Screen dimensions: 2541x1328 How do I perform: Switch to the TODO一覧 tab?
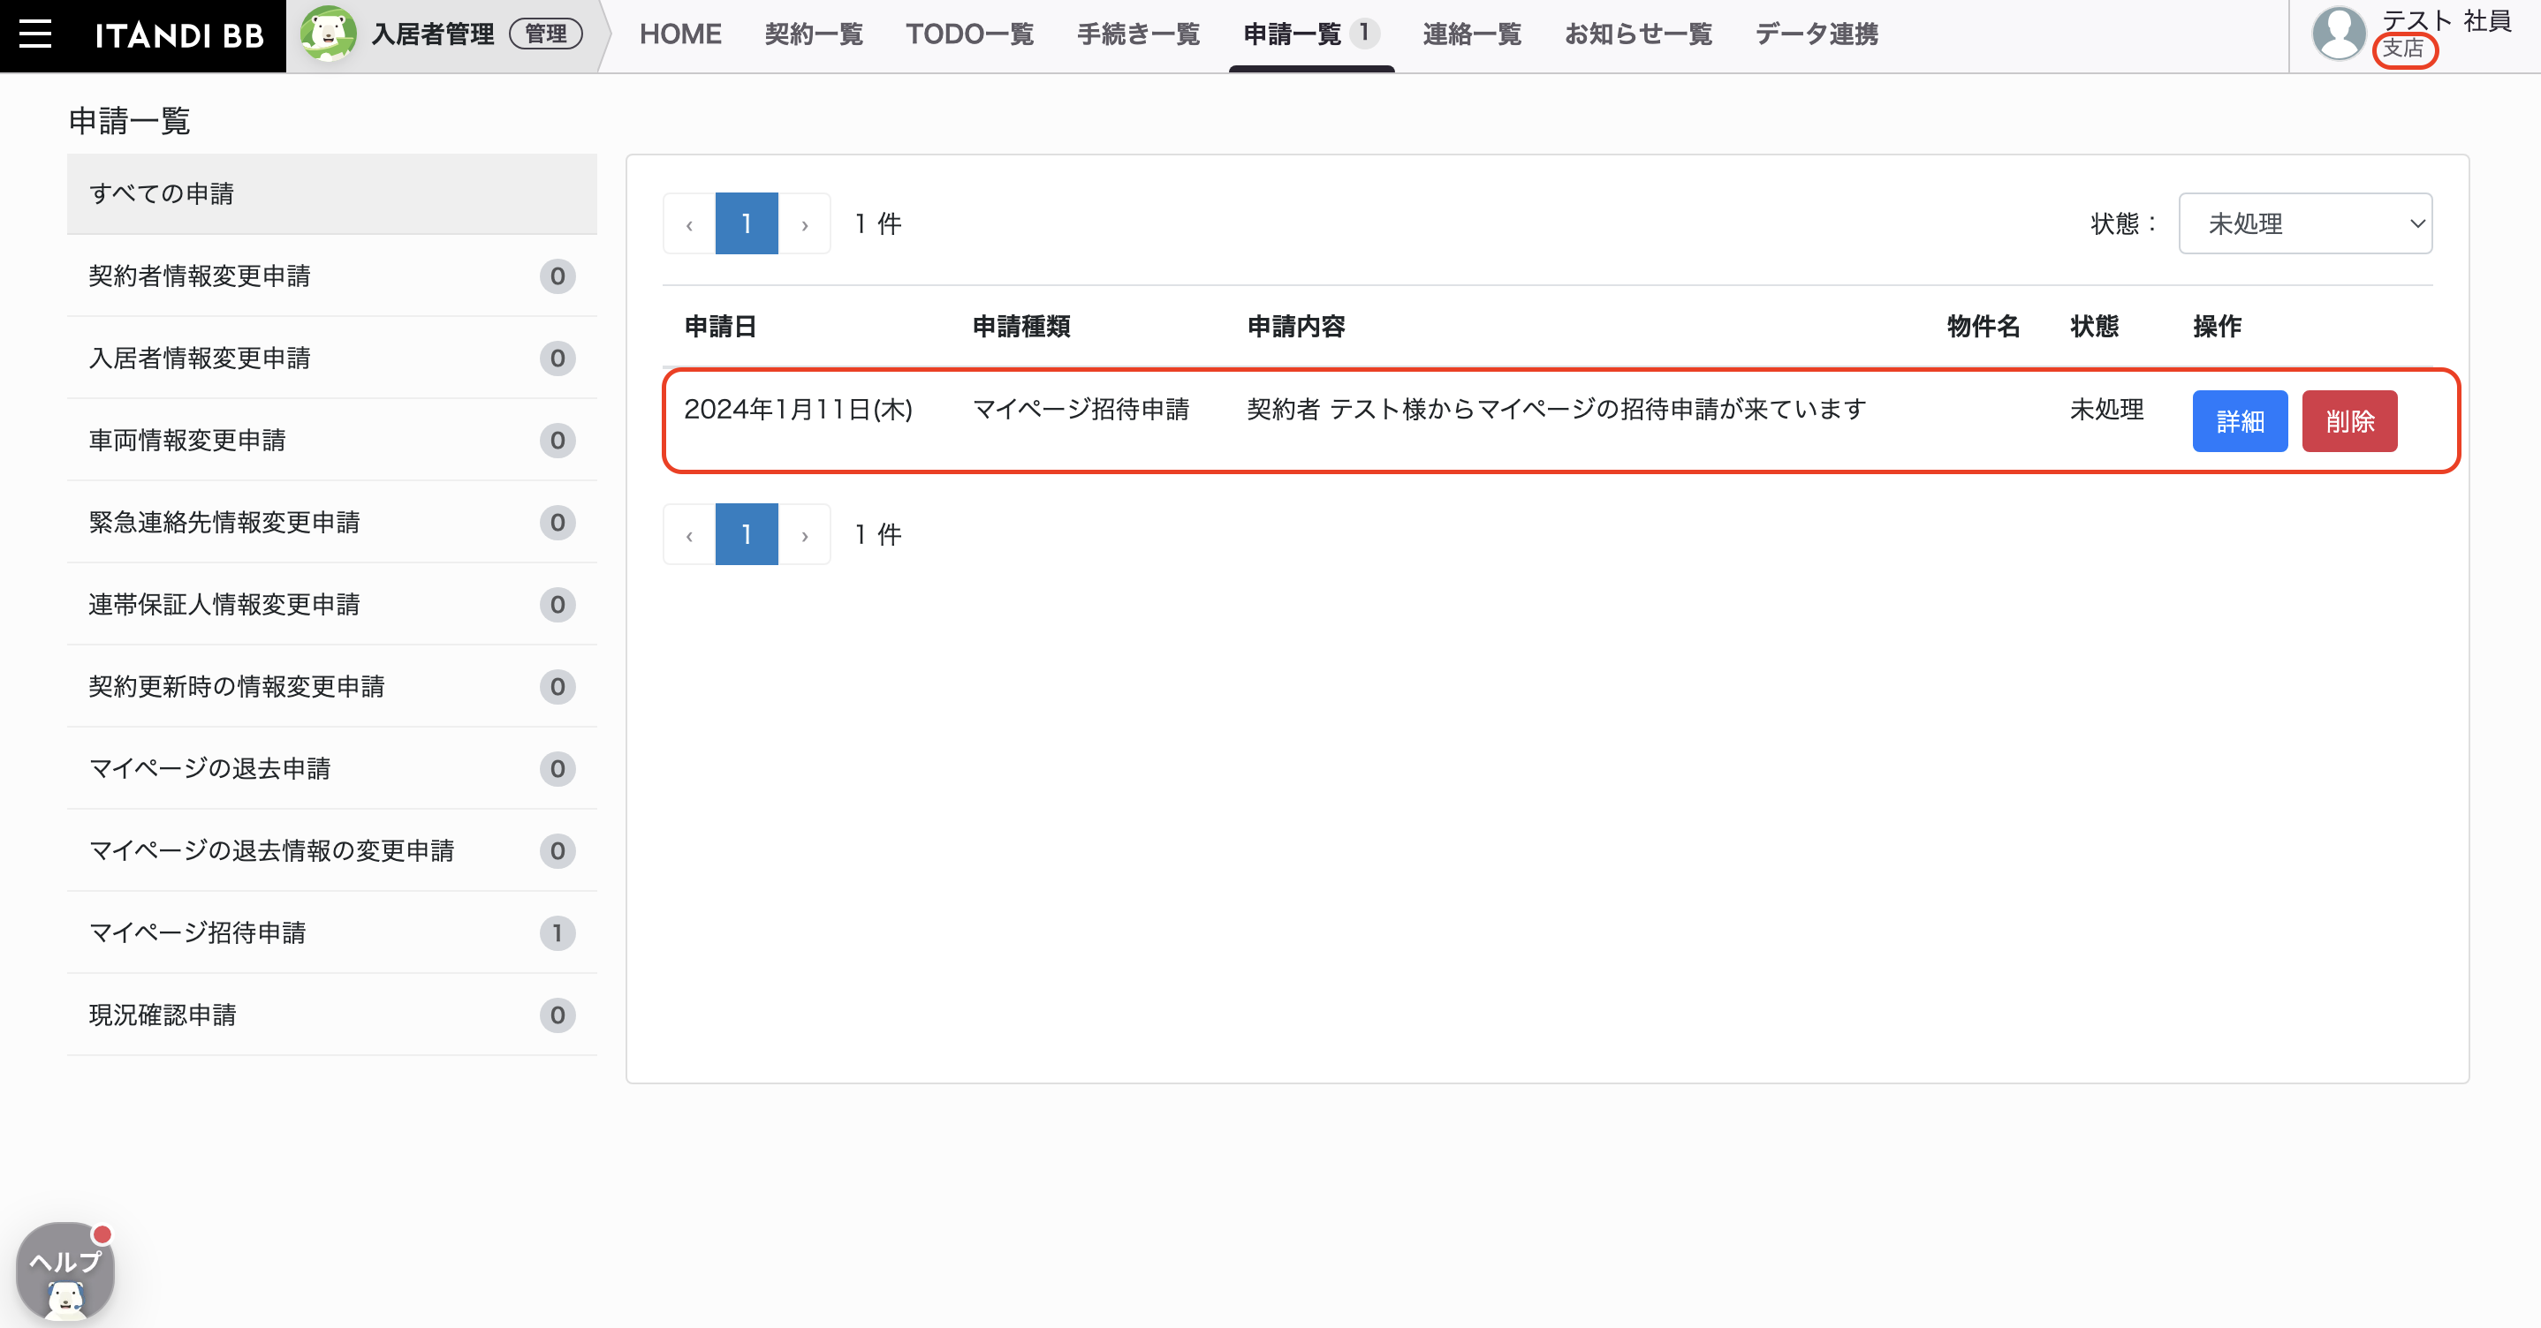[x=969, y=34]
